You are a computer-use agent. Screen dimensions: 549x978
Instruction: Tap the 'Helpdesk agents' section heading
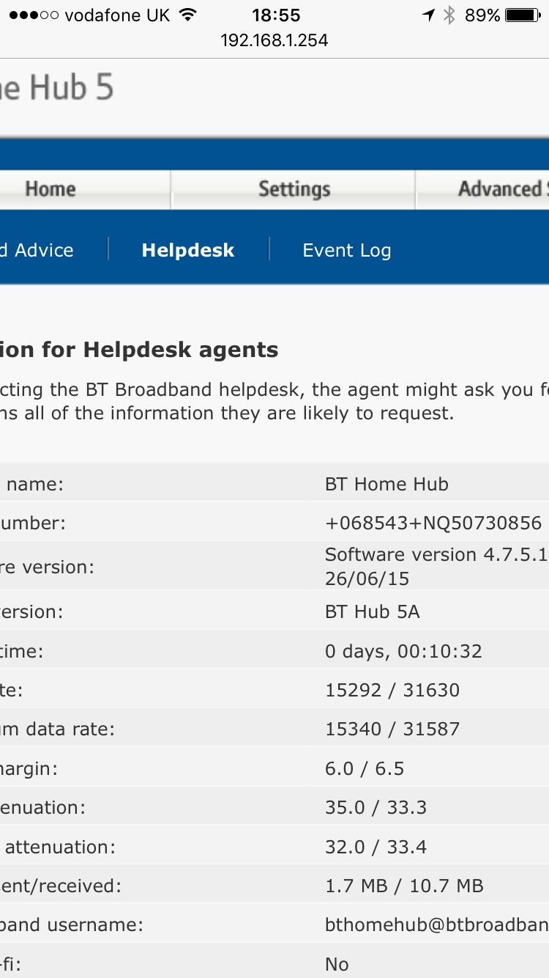click(x=139, y=350)
